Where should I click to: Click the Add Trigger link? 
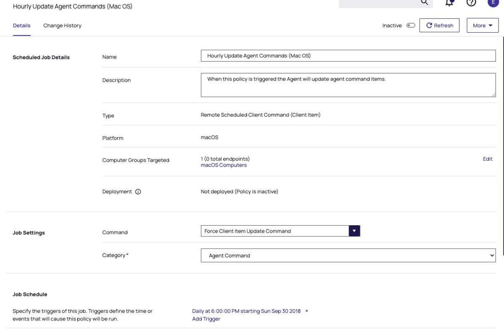[x=206, y=319]
